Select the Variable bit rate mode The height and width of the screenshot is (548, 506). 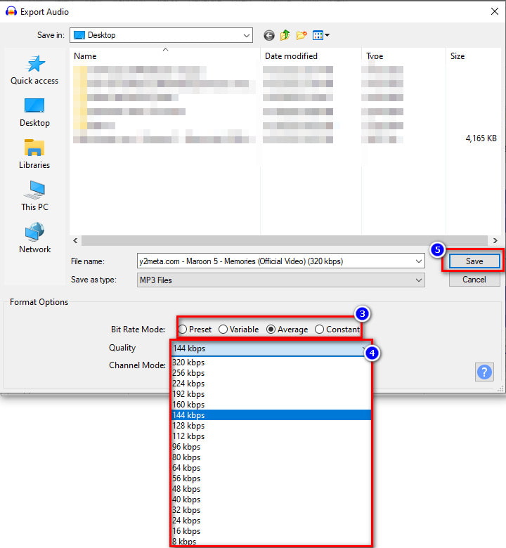pyautogui.click(x=223, y=330)
